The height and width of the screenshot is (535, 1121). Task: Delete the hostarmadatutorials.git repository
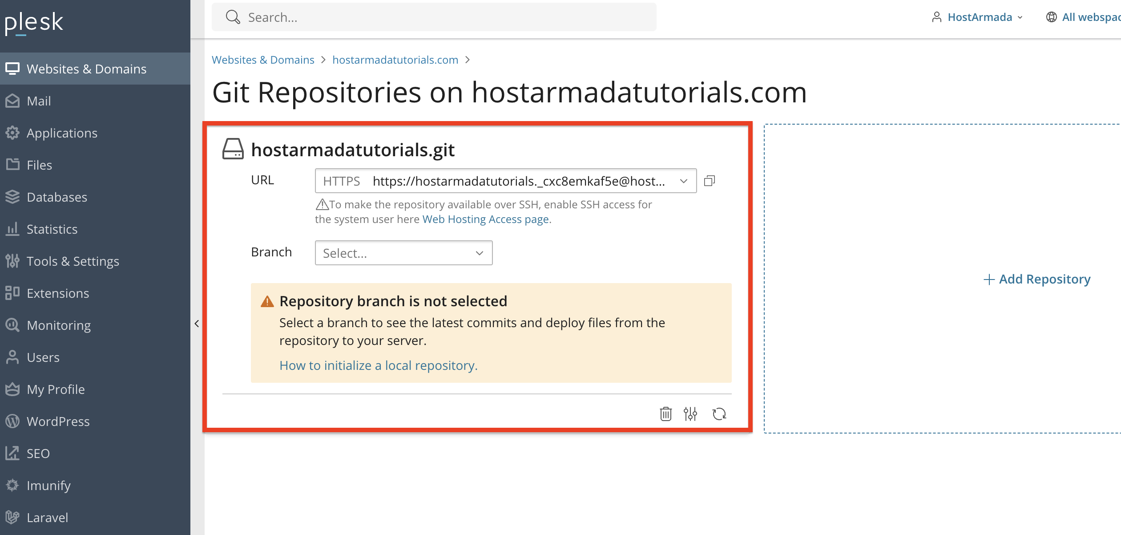[x=665, y=414]
